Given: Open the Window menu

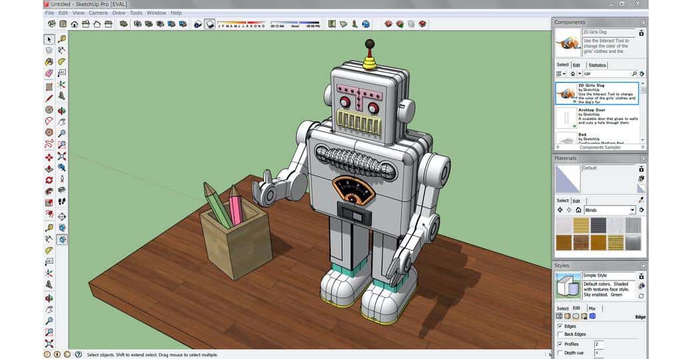Looking at the screenshot, I should [156, 13].
